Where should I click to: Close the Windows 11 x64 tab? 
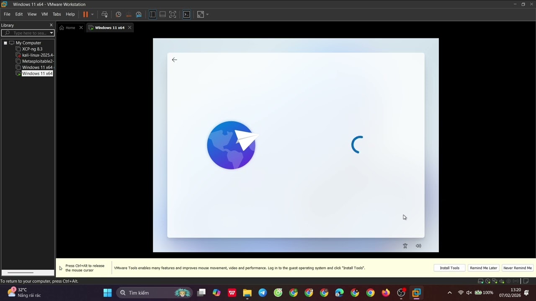coord(129,28)
